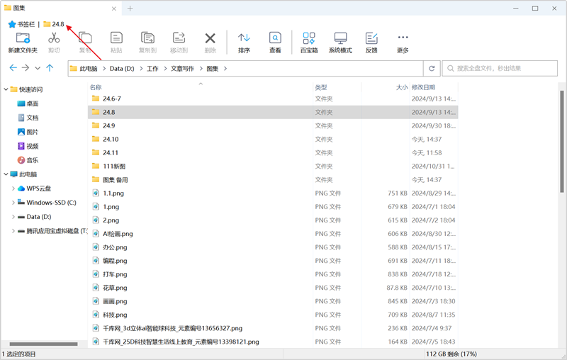
Task: Expand the Data (D:) tree node
Action: 13,217
